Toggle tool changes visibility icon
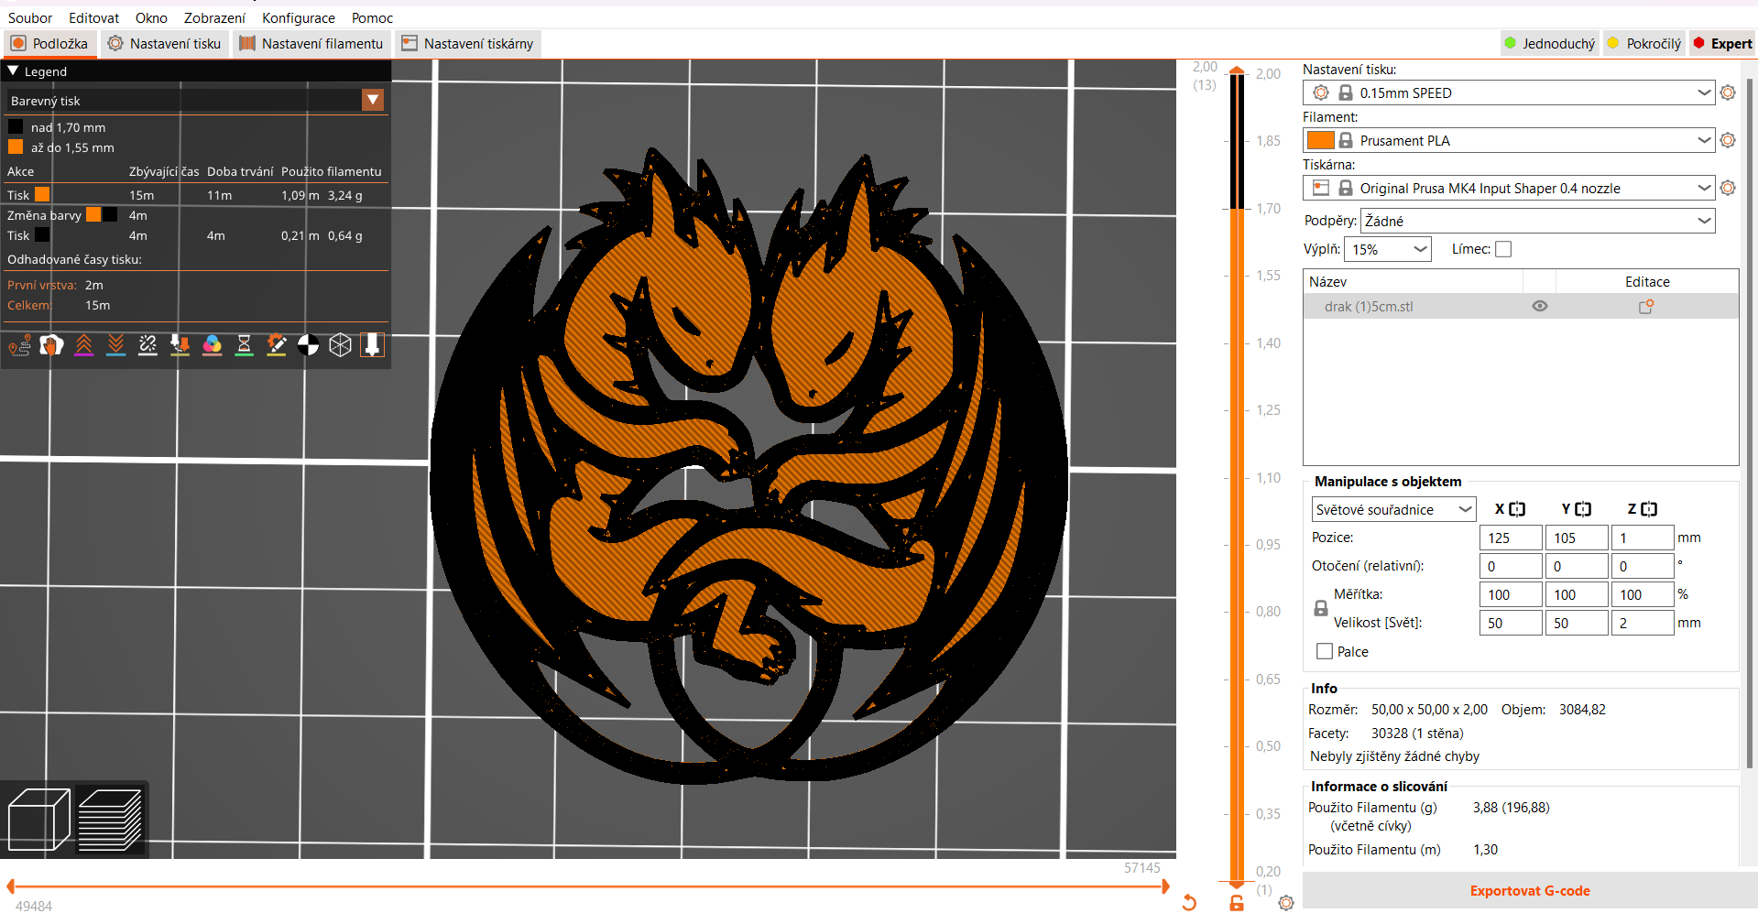Image resolution: width=1758 pixels, height=913 pixels. [x=180, y=345]
